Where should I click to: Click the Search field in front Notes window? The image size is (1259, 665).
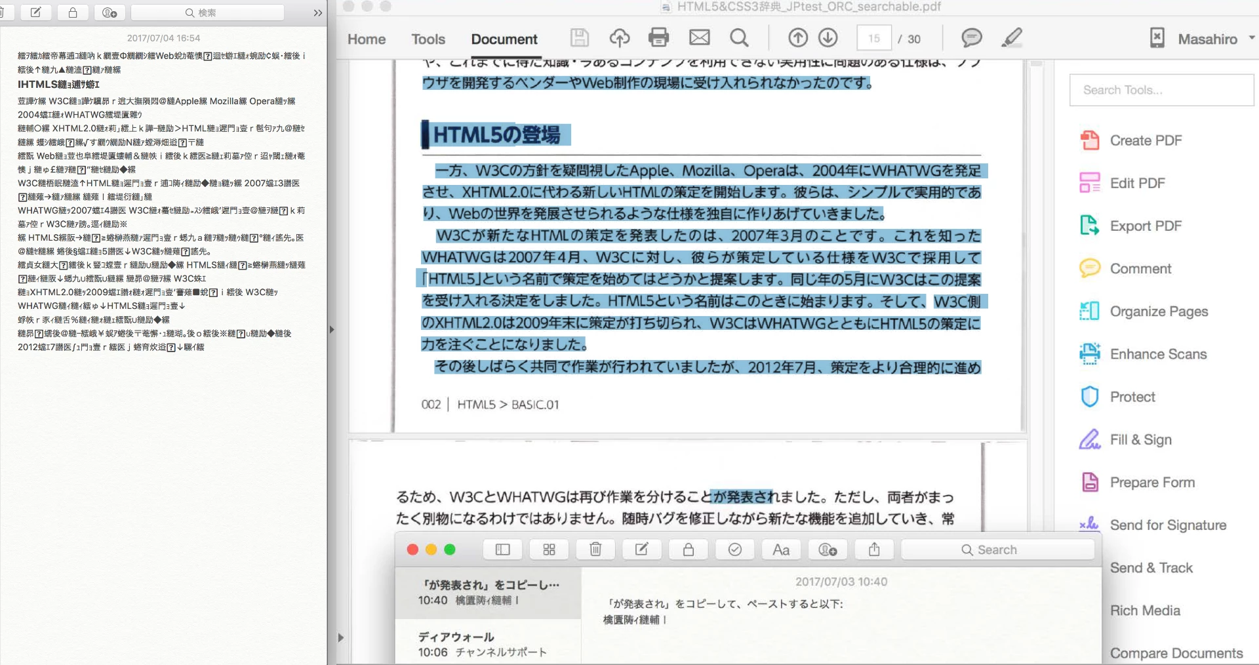pos(997,550)
